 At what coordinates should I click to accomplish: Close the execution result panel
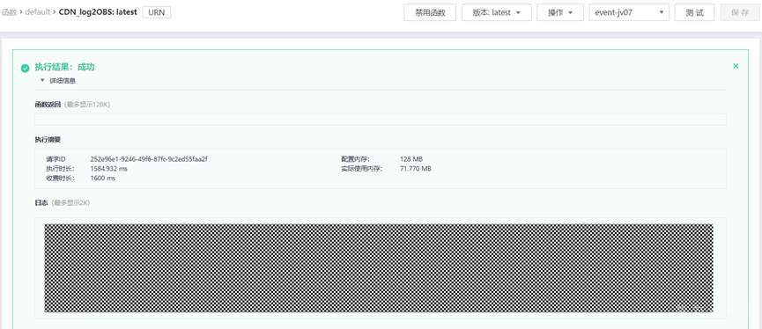pyautogui.click(x=736, y=66)
